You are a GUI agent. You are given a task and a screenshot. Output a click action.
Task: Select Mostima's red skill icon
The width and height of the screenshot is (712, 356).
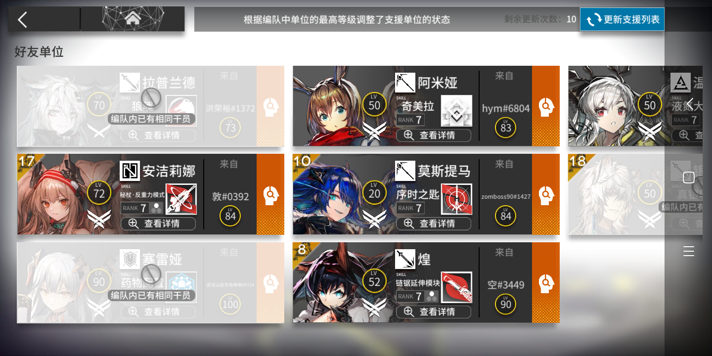pyautogui.click(x=456, y=199)
